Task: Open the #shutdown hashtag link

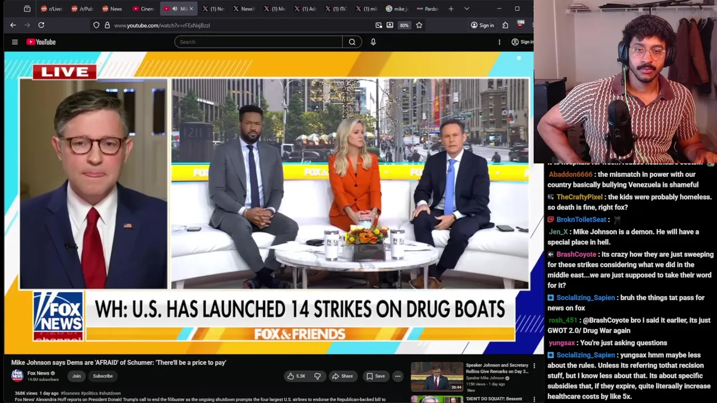Action: click(110, 393)
